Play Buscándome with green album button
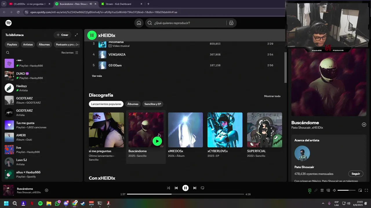The height and width of the screenshot is (208, 371). pyautogui.click(x=157, y=141)
